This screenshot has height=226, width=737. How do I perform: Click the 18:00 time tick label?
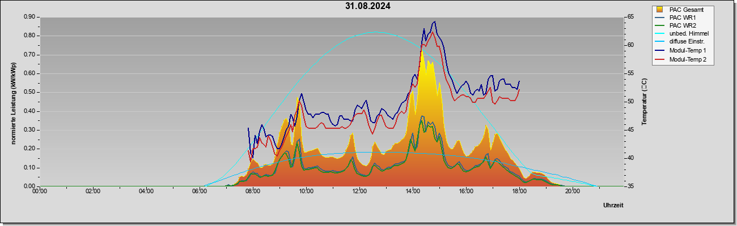[519, 192]
